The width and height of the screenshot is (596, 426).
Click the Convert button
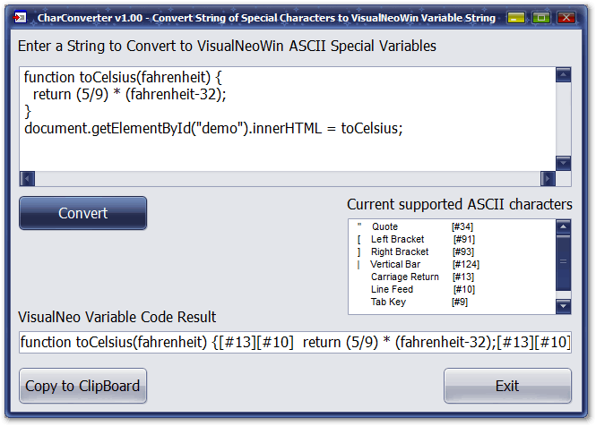point(82,213)
